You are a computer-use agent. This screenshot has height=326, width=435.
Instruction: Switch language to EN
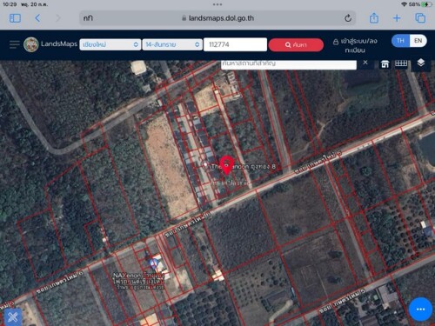(418, 41)
